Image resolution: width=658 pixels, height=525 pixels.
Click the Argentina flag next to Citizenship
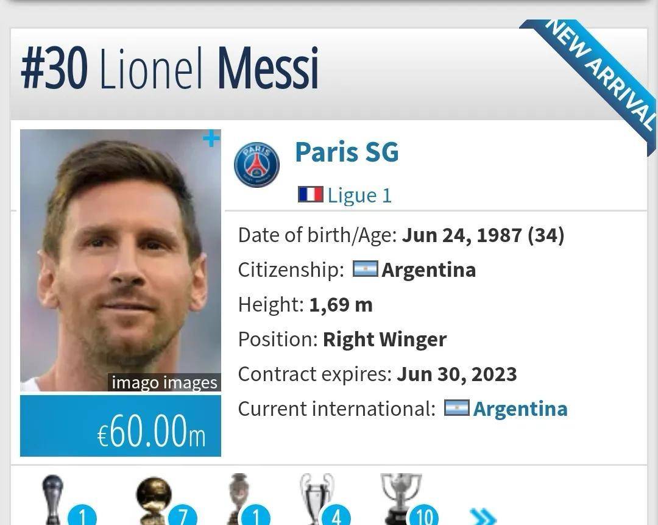point(365,269)
